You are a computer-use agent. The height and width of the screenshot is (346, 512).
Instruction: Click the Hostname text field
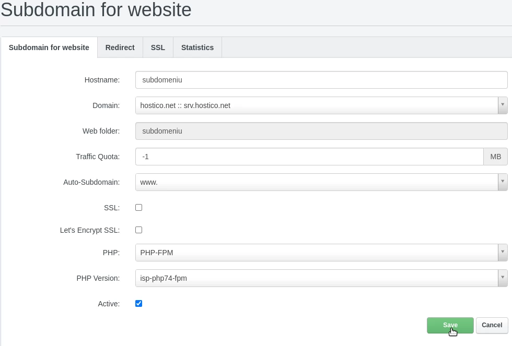tap(321, 80)
